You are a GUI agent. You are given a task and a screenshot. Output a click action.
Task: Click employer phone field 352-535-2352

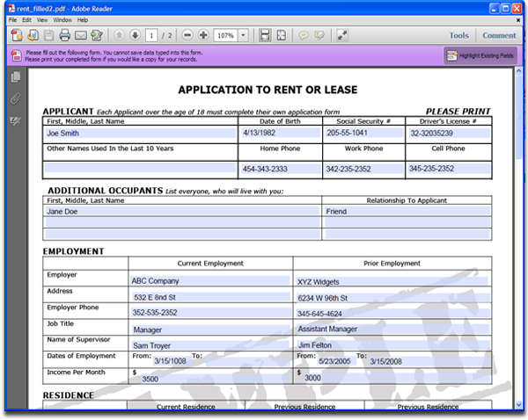click(x=211, y=313)
